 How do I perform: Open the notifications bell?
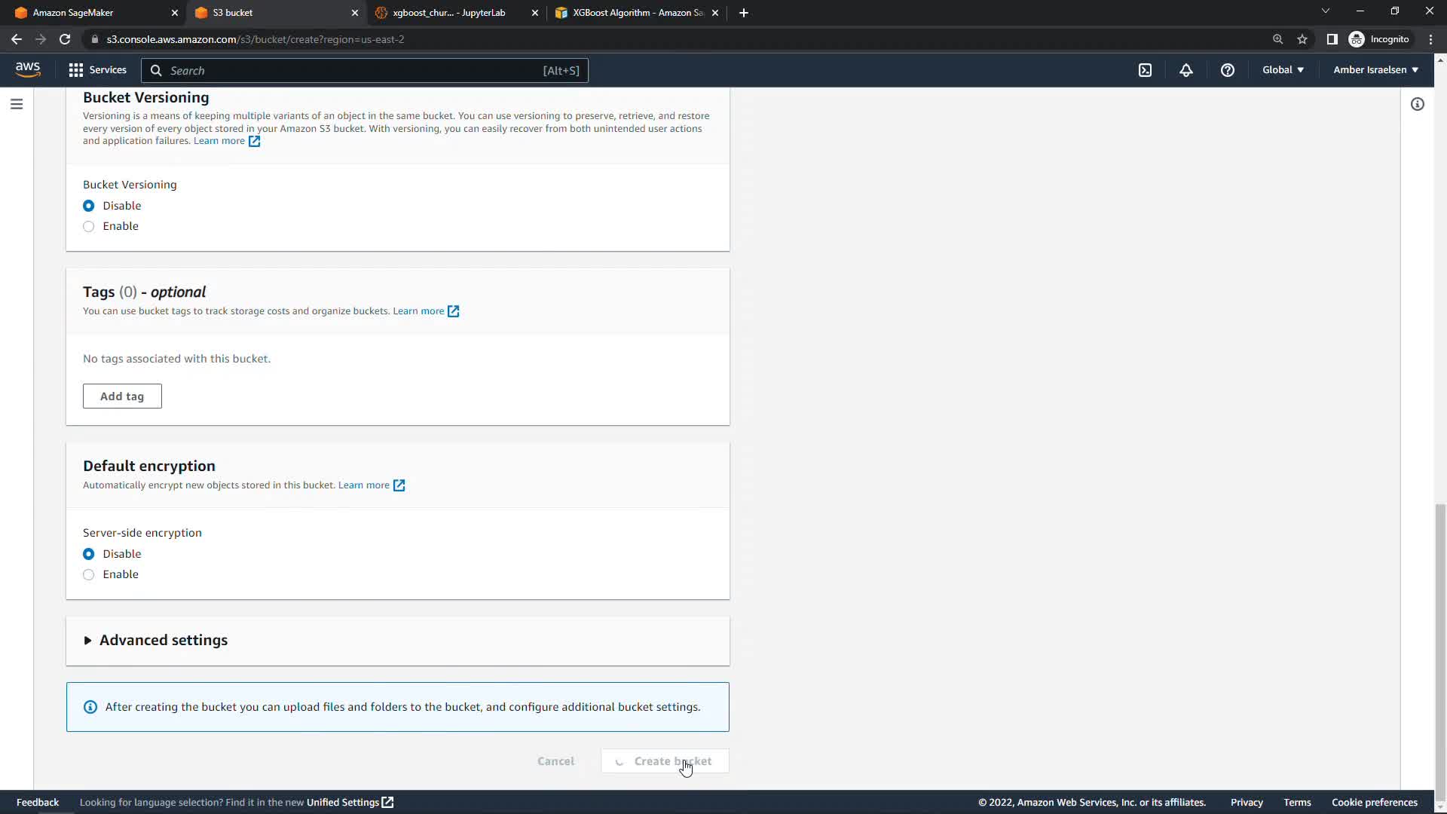tap(1186, 70)
